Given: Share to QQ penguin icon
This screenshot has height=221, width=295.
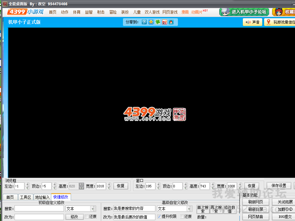Looking at the screenshot, I should tap(171, 22).
